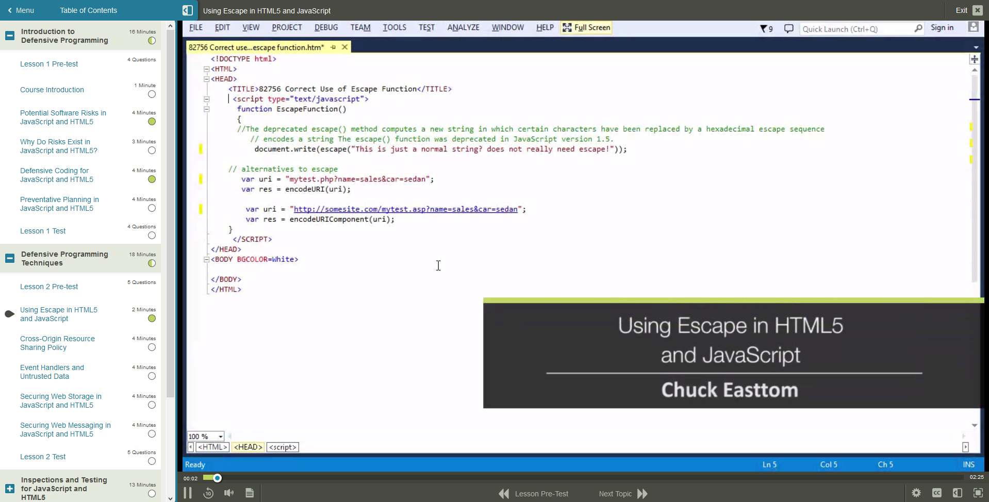Collapse the Introduction to Defensive Programming section
Viewport: 989px width, 502px height.
pos(9,36)
